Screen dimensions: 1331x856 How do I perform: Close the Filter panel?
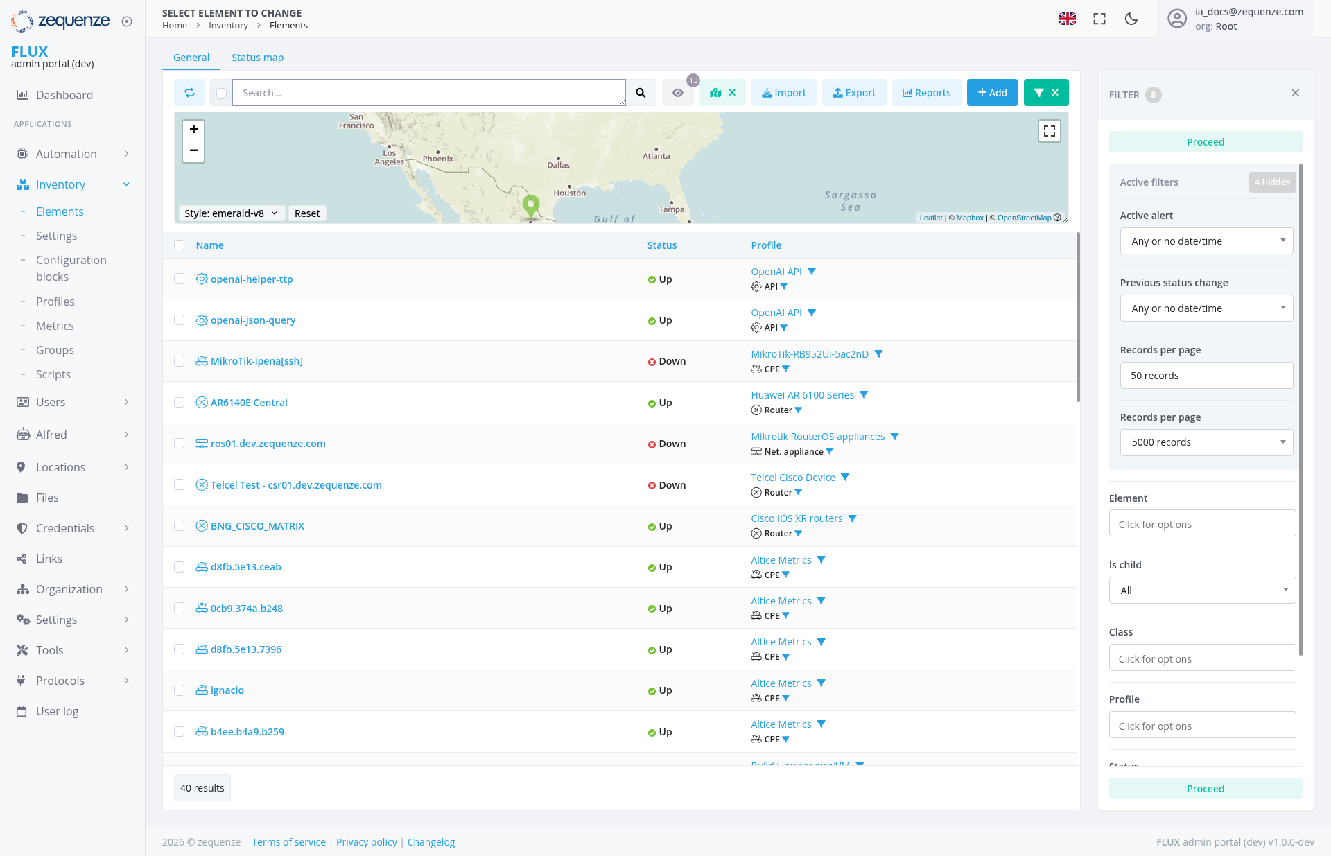click(x=1296, y=93)
